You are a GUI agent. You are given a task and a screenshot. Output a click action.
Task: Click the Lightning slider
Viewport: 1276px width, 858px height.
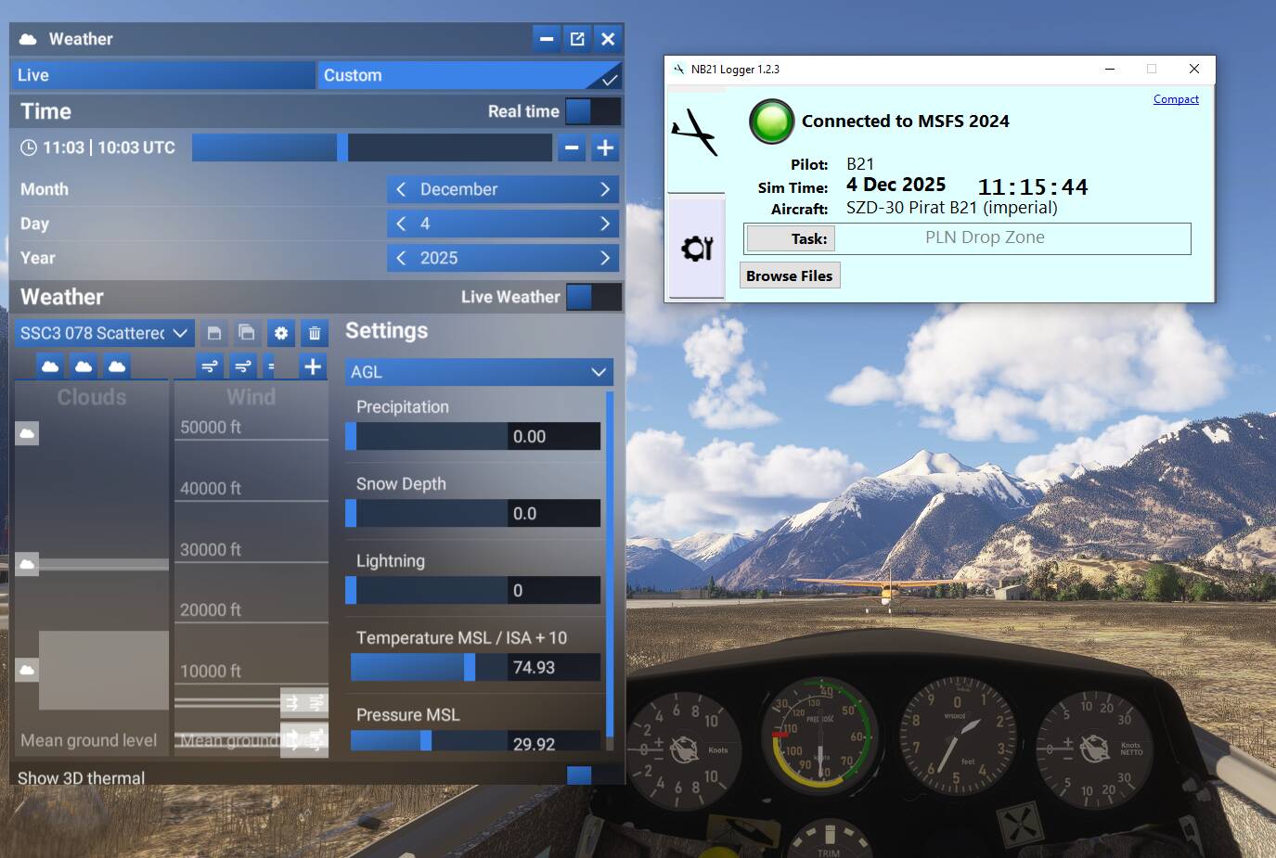tap(427, 590)
